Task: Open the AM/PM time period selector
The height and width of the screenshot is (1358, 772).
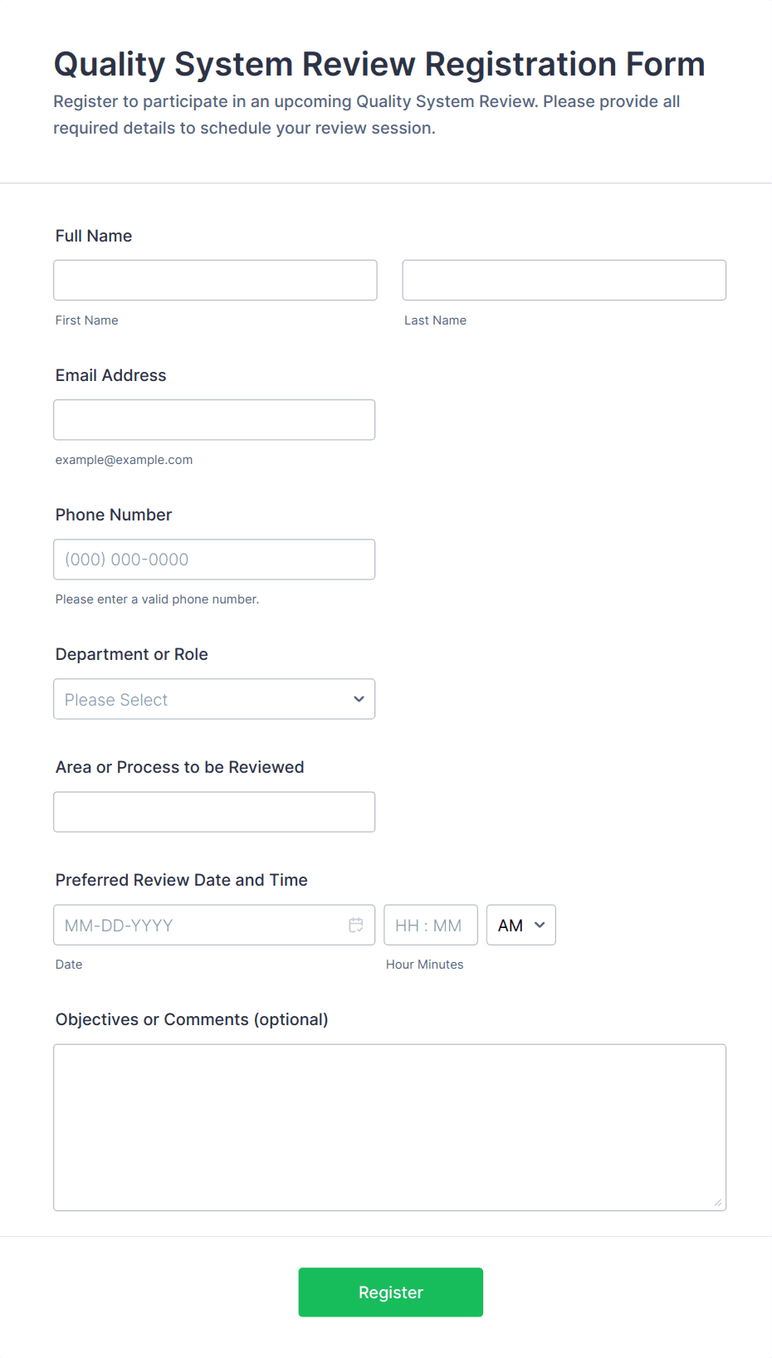Action: [520, 925]
